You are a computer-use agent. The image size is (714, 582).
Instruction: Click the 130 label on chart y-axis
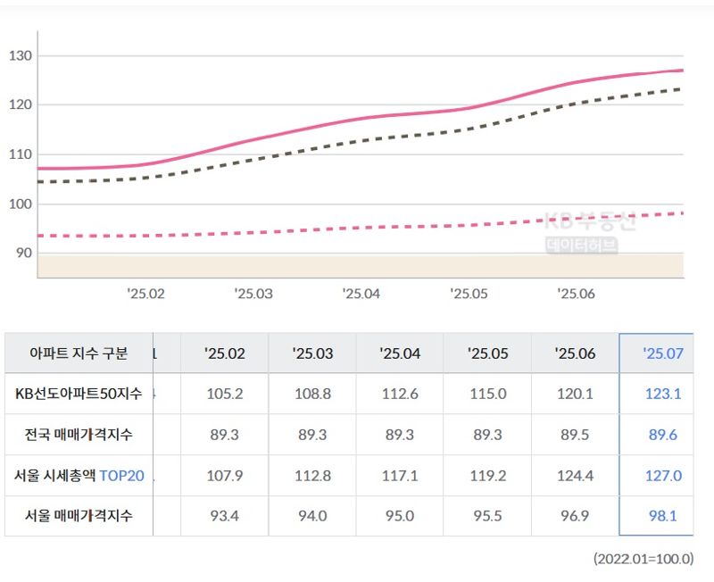pos(20,56)
